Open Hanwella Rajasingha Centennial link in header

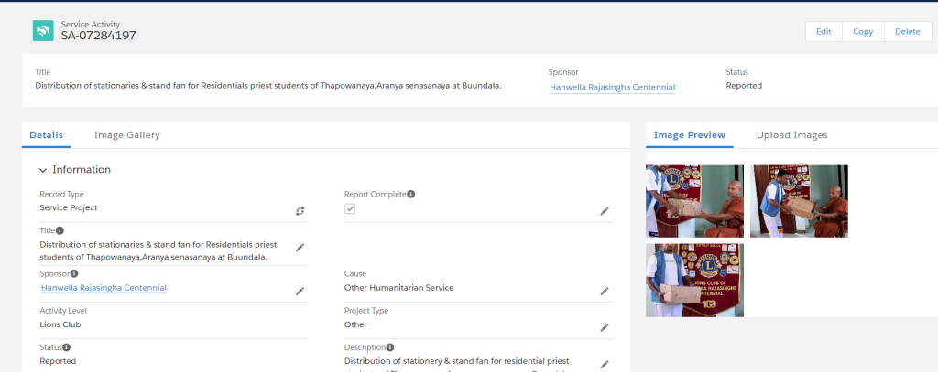pyautogui.click(x=612, y=87)
